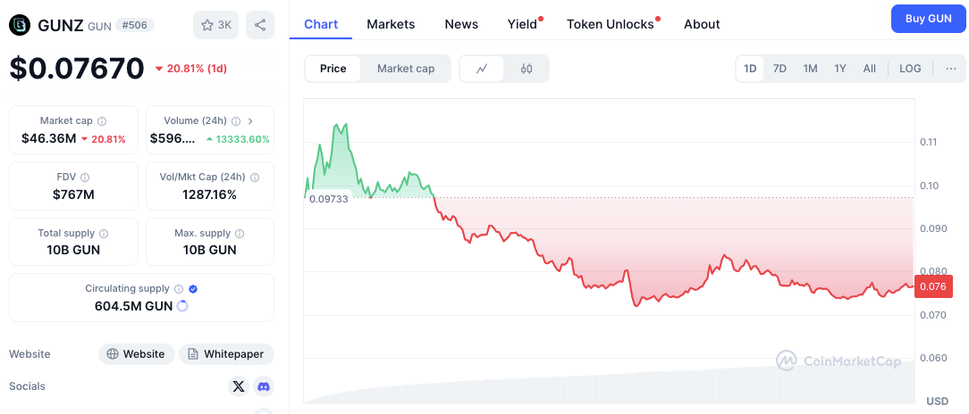Viewport: 969px width, 414px height.
Task: Expand Volume (24h) details chevron
Action: click(251, 121)
